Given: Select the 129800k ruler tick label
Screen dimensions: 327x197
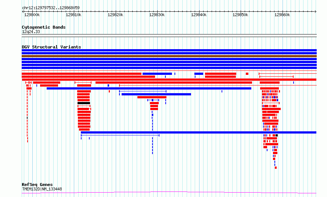Looking at the screenshot, I should 32,15.
